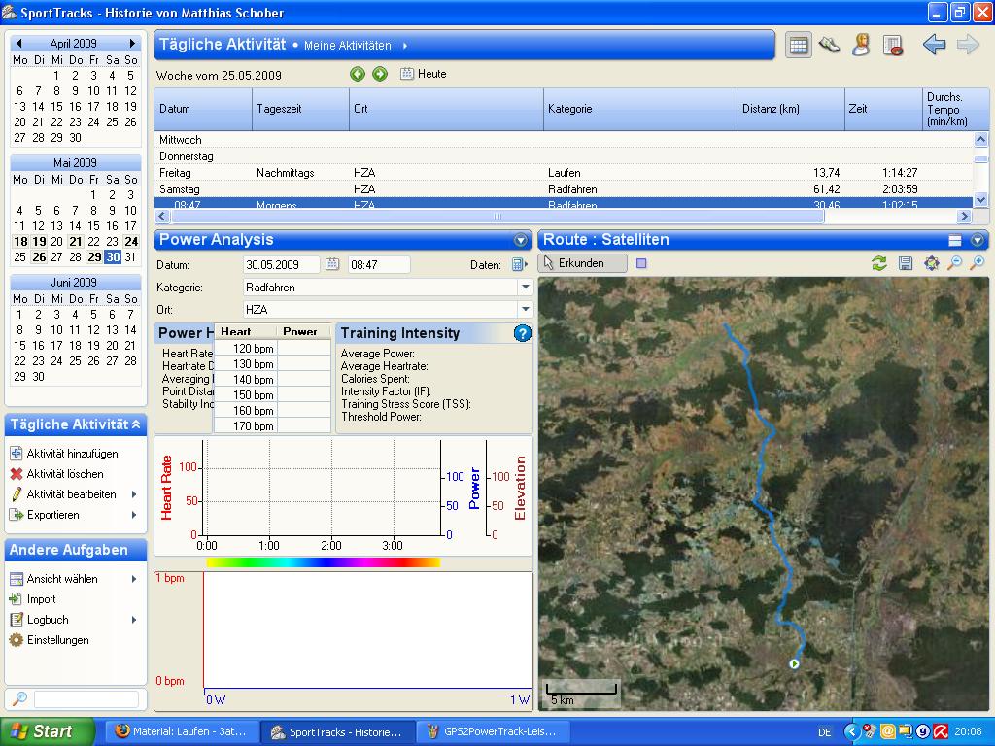This screenshot has height=746, width=995.
Task: Click the Heute button
Action: tap(424, 74)
